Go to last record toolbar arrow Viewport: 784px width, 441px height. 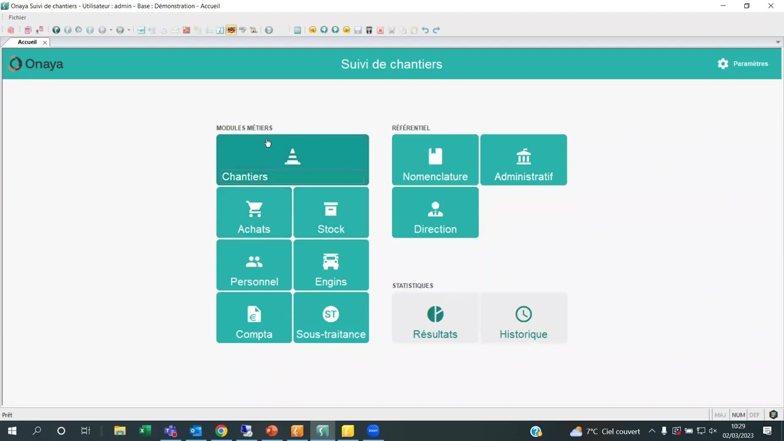347,30
